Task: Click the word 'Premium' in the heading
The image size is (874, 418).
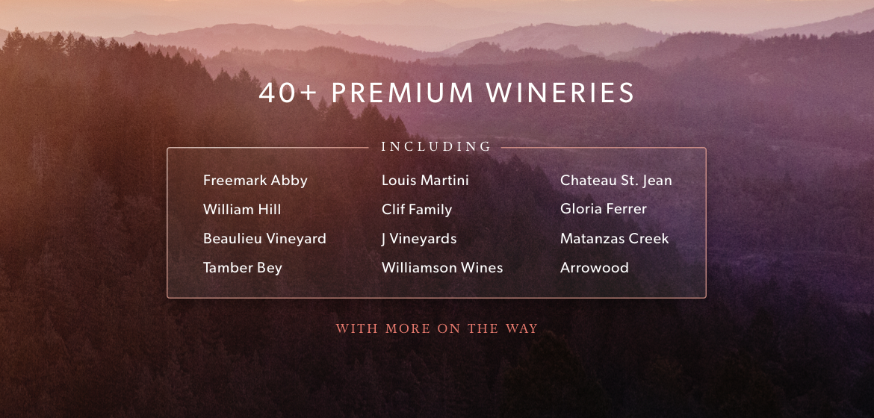Action: [x=403, y=93]
